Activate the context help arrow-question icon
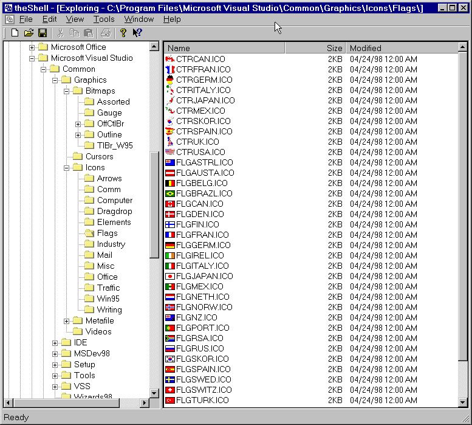 137,33
